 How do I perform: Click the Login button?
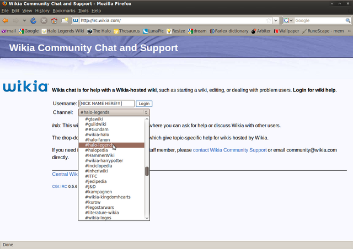(144, 104)
